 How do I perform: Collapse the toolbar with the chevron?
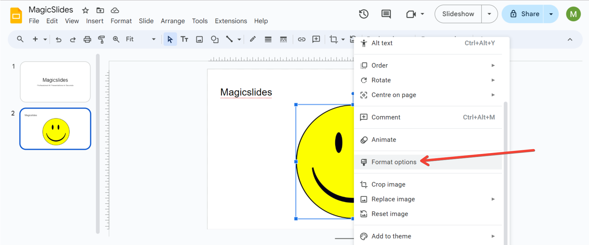click(570, 39)
